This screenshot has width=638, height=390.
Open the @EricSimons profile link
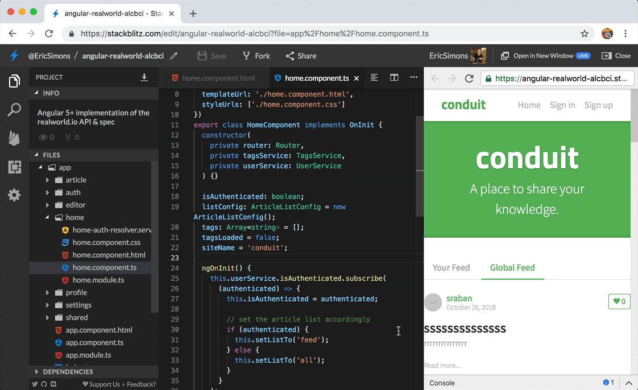[x=49, y=56]
